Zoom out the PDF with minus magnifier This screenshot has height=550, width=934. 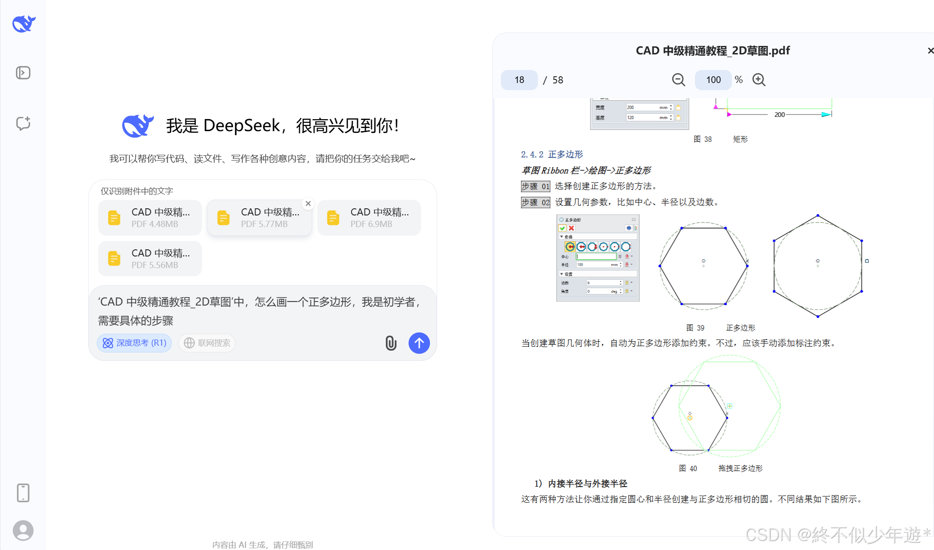coord(678,80)
